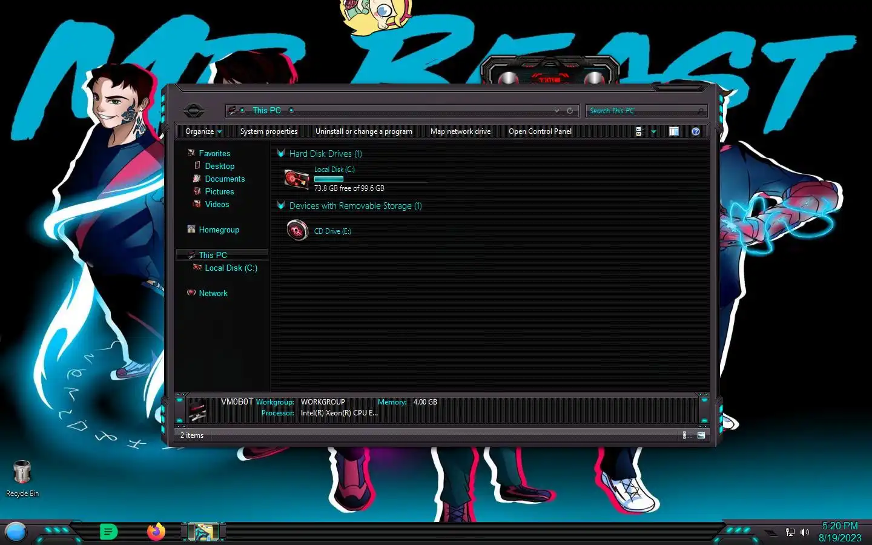Image resolution: width=872 pixels, height=545 pixels.
Task: Click the This PC icon in the sidebar
Action: [191, 255]
